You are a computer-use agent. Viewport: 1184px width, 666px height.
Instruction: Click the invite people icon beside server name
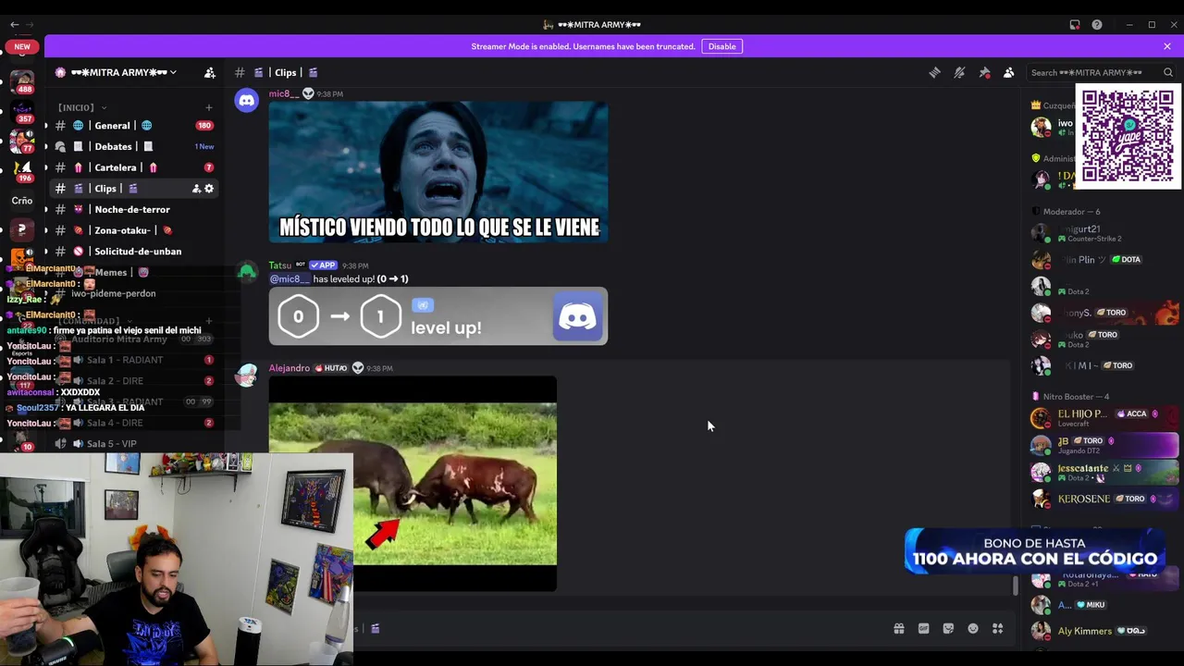(x=210, y=72)
